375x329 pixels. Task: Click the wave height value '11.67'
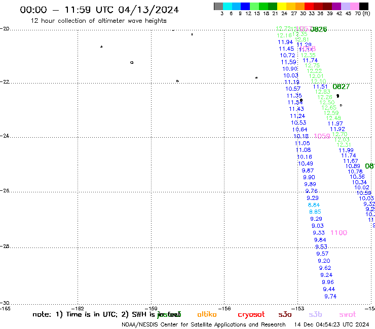tap(350, 161)
